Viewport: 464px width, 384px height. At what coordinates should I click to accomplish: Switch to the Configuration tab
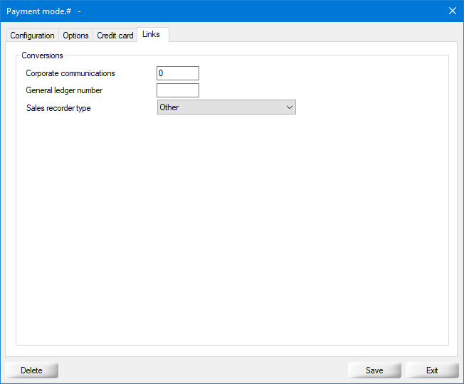[32, 36]
